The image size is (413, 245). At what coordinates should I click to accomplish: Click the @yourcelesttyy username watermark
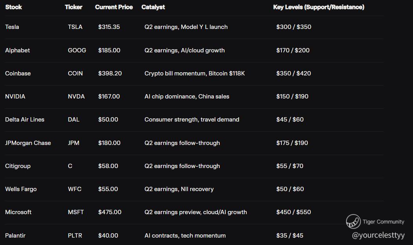click(x=378, y=235)
